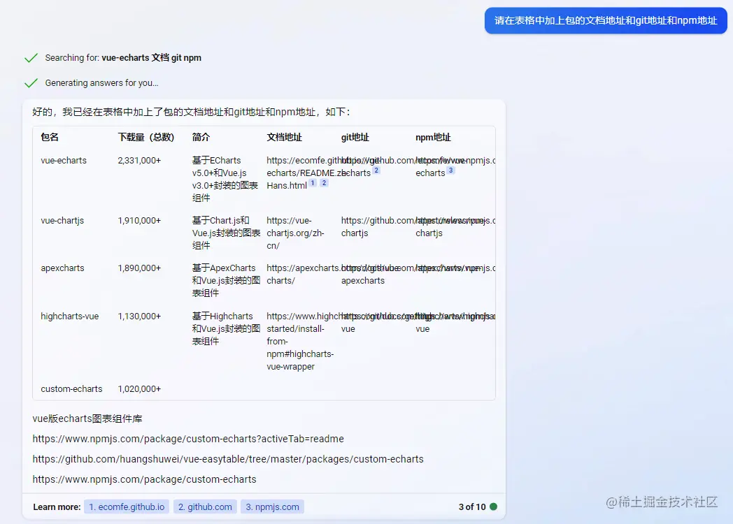Viewport: 733px width, 524px height.
Task: Click the '基于Highcharts和Vue.js' description cell
Action: pos(226,329)
